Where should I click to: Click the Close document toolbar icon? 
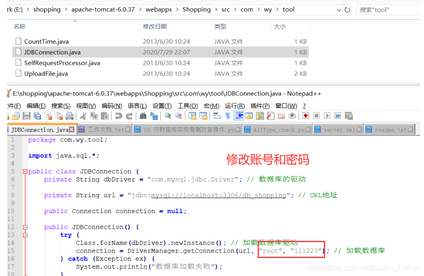click(x=49, y=116)
